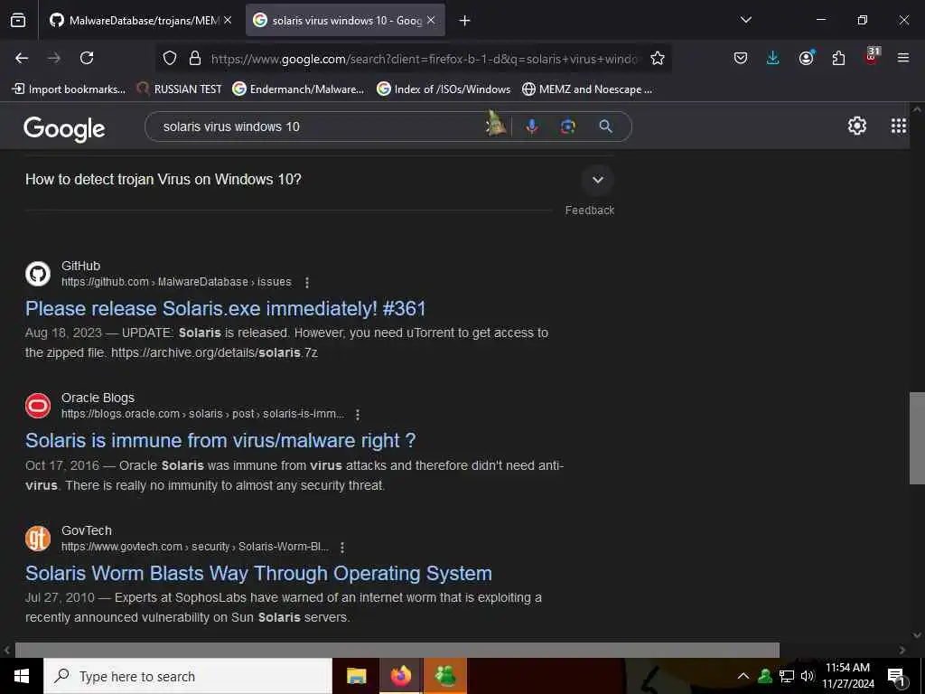Expand the list all tabs chevron
The width and height of the screenshot is (925, 694).
click(x=745, y=20)
